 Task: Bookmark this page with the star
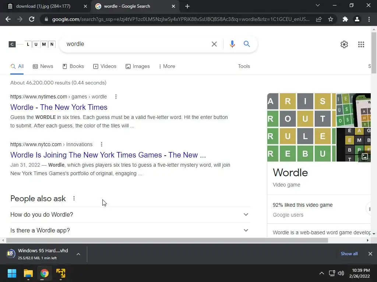point(331,19)
